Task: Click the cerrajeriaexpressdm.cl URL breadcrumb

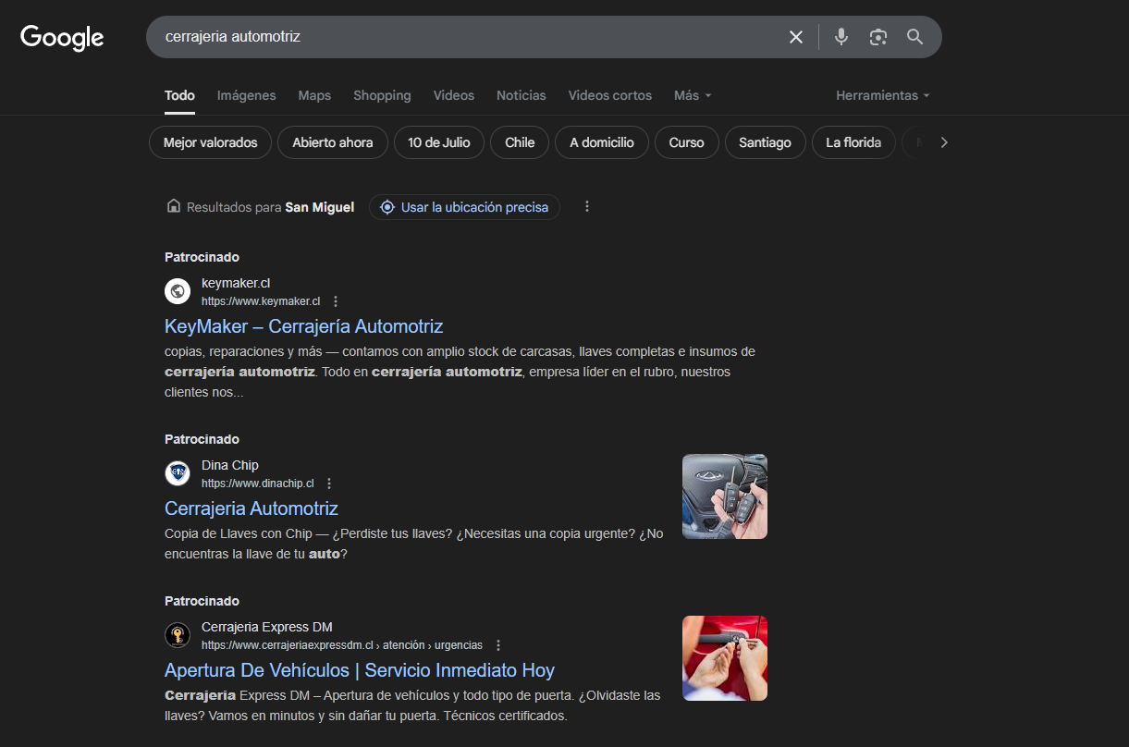Action: (342, 645)
